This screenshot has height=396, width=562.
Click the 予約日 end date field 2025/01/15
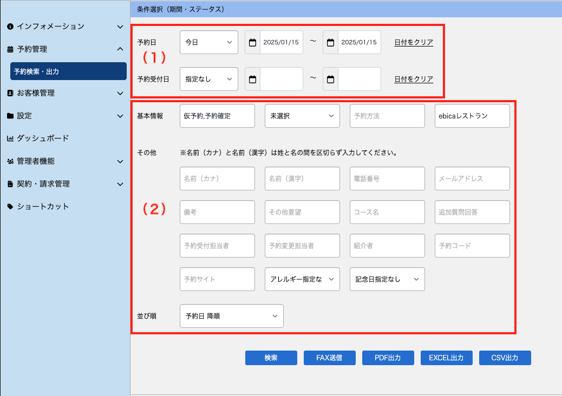360,42
